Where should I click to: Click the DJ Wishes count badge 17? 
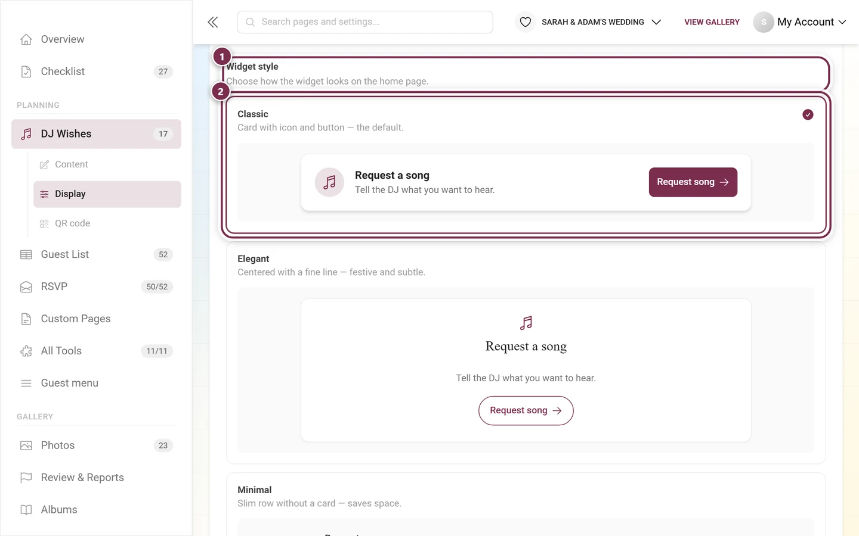point(163,134)
